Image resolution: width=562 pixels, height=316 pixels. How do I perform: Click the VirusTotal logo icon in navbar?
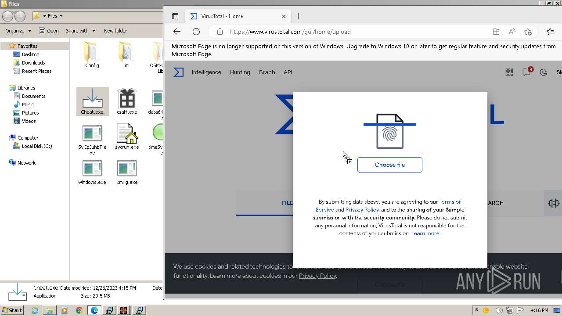point(178,72)
